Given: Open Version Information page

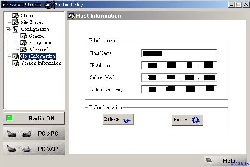Looking at the screenshot, I should (x=41, y=63).
